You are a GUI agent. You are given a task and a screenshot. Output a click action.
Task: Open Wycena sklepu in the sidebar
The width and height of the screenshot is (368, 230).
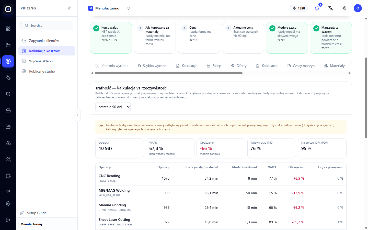click(47, 61)
